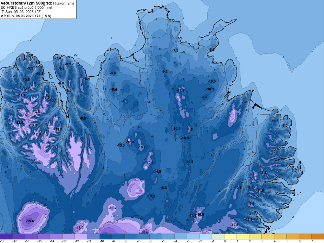
Task: Click the -5.0 temperature label
Action: click(x=61, y=83)
